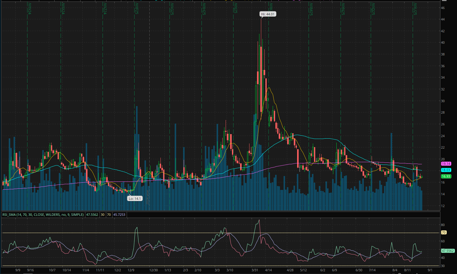Click the /VXG25 expiration marker
The height and width of the screenshot is (274, 457).
click(172, 8)
